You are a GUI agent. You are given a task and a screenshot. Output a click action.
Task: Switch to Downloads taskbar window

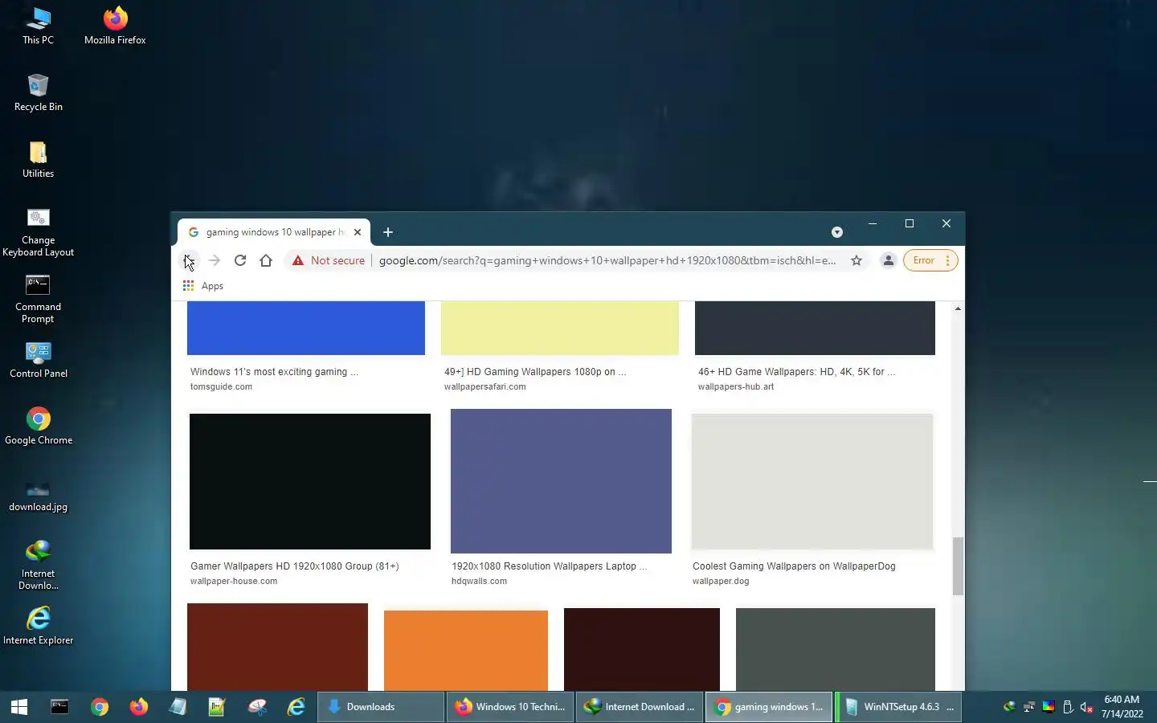click(381, 707)
